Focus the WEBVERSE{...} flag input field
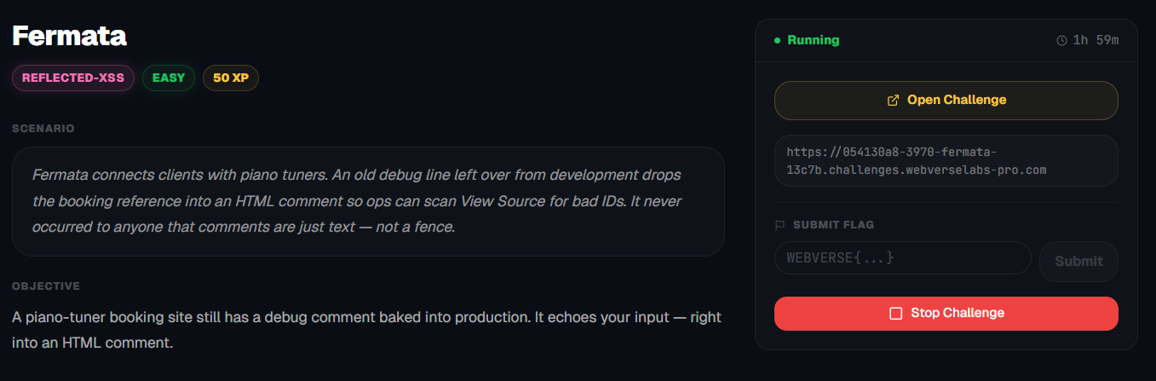The width and height of the screenshot is (1156, 381). pyautogui.click(x=902, y=257)
